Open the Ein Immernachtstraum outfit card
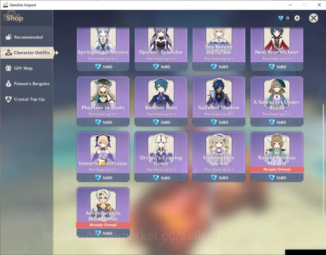The width and height of the screenshot is (326, 255). click(x=103, y=157)
